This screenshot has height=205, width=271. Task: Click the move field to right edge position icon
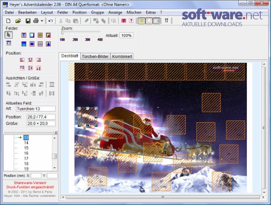(38, 60)
